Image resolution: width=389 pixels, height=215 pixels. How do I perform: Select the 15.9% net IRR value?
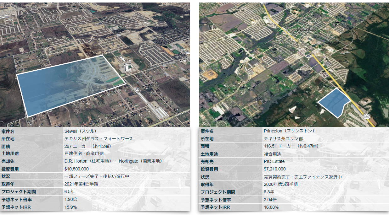coord(70,207)
